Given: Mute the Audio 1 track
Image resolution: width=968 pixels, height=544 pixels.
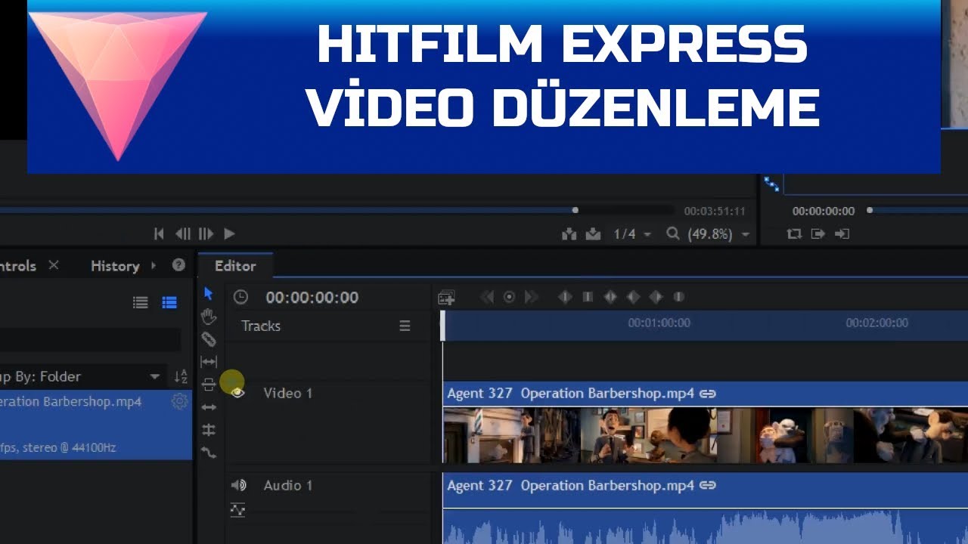Looking at the screenshot, I should 239,485.
